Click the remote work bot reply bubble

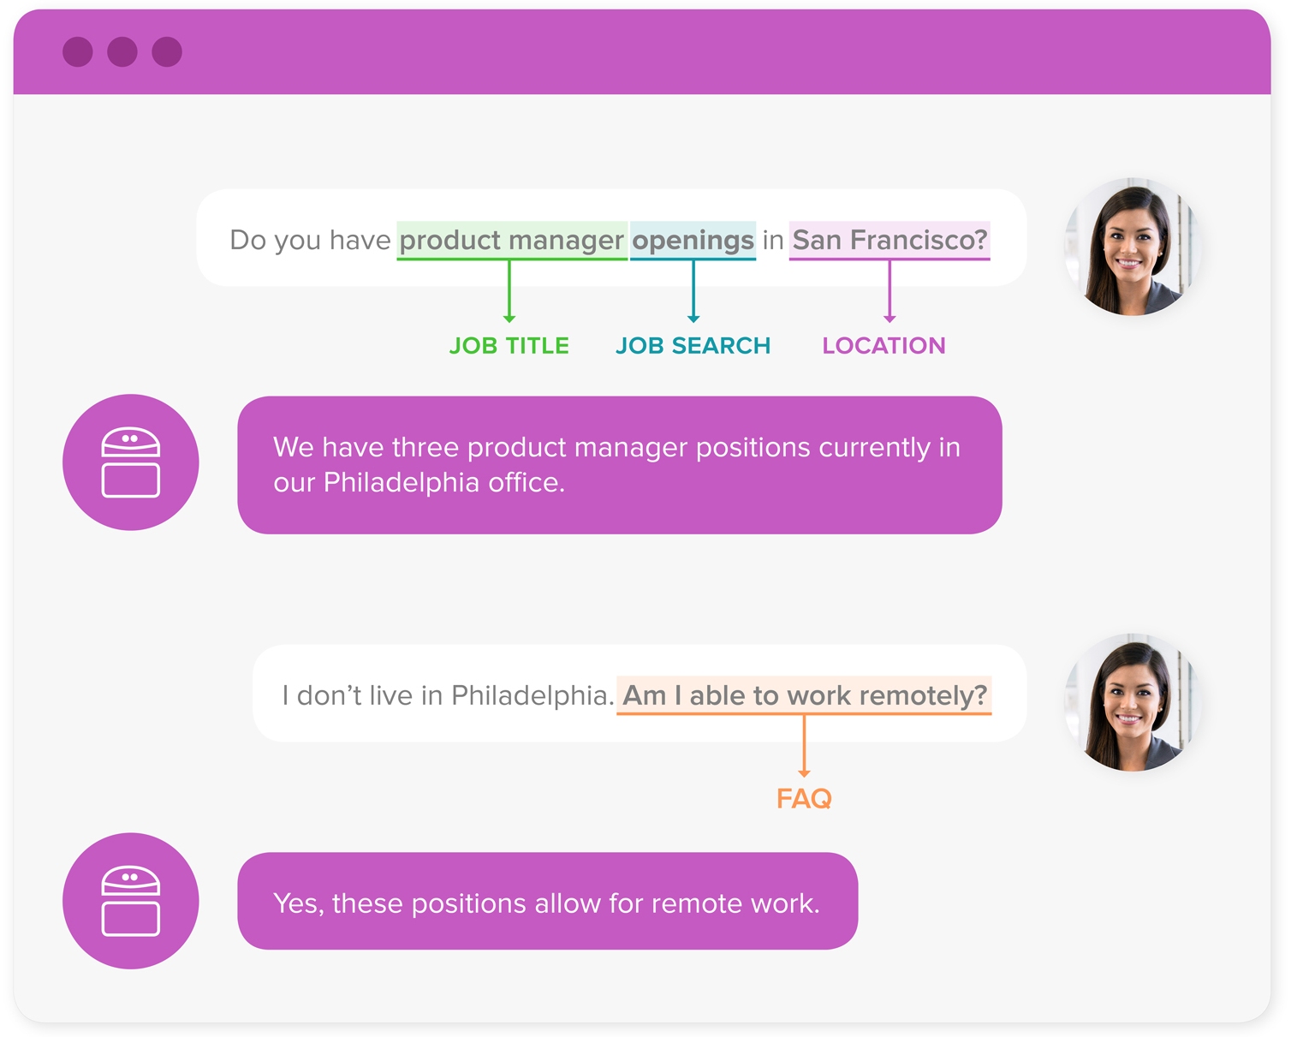coord(547,902)
